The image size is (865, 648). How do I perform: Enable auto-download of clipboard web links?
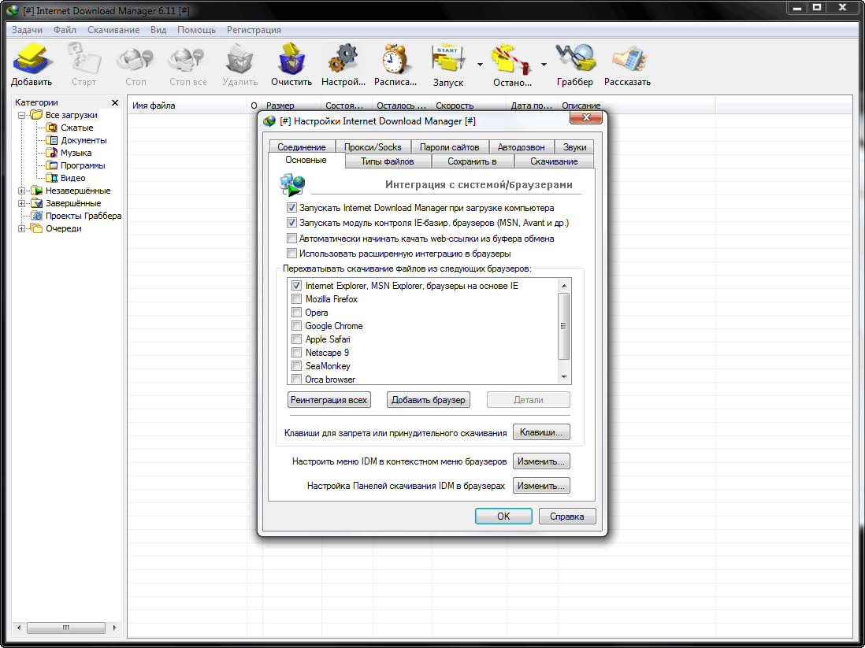coord(291,239)
